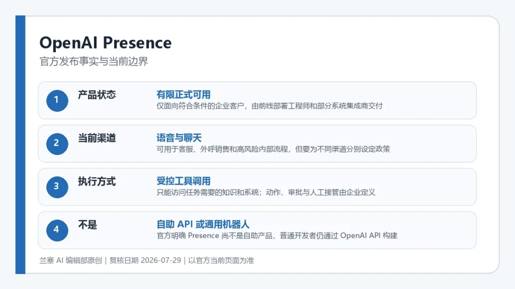Click the footer note "以官方当前页面为准"
The height and width of the screenshot is (289, 515).
221,260
